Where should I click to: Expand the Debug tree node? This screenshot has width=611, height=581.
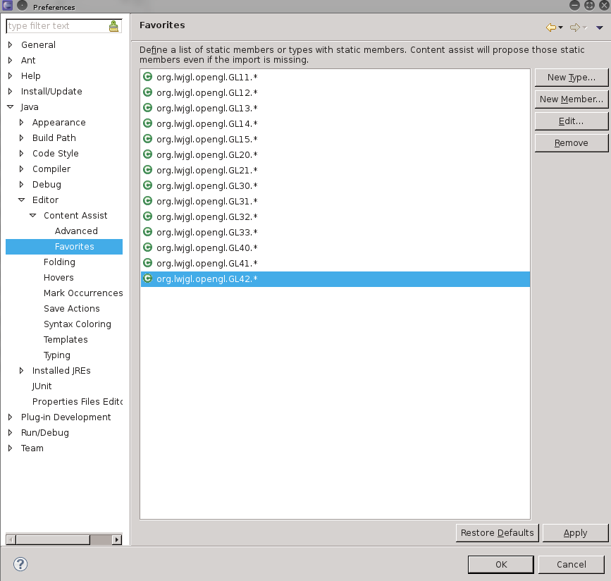tap(21, 185)
